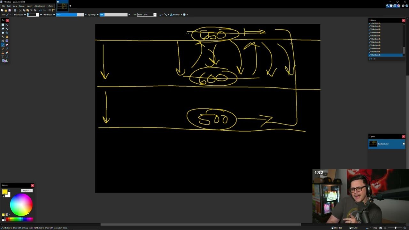Click the Undo arrow in toolbar
Screen dimensions: 409x230
[x=40, y=10]
